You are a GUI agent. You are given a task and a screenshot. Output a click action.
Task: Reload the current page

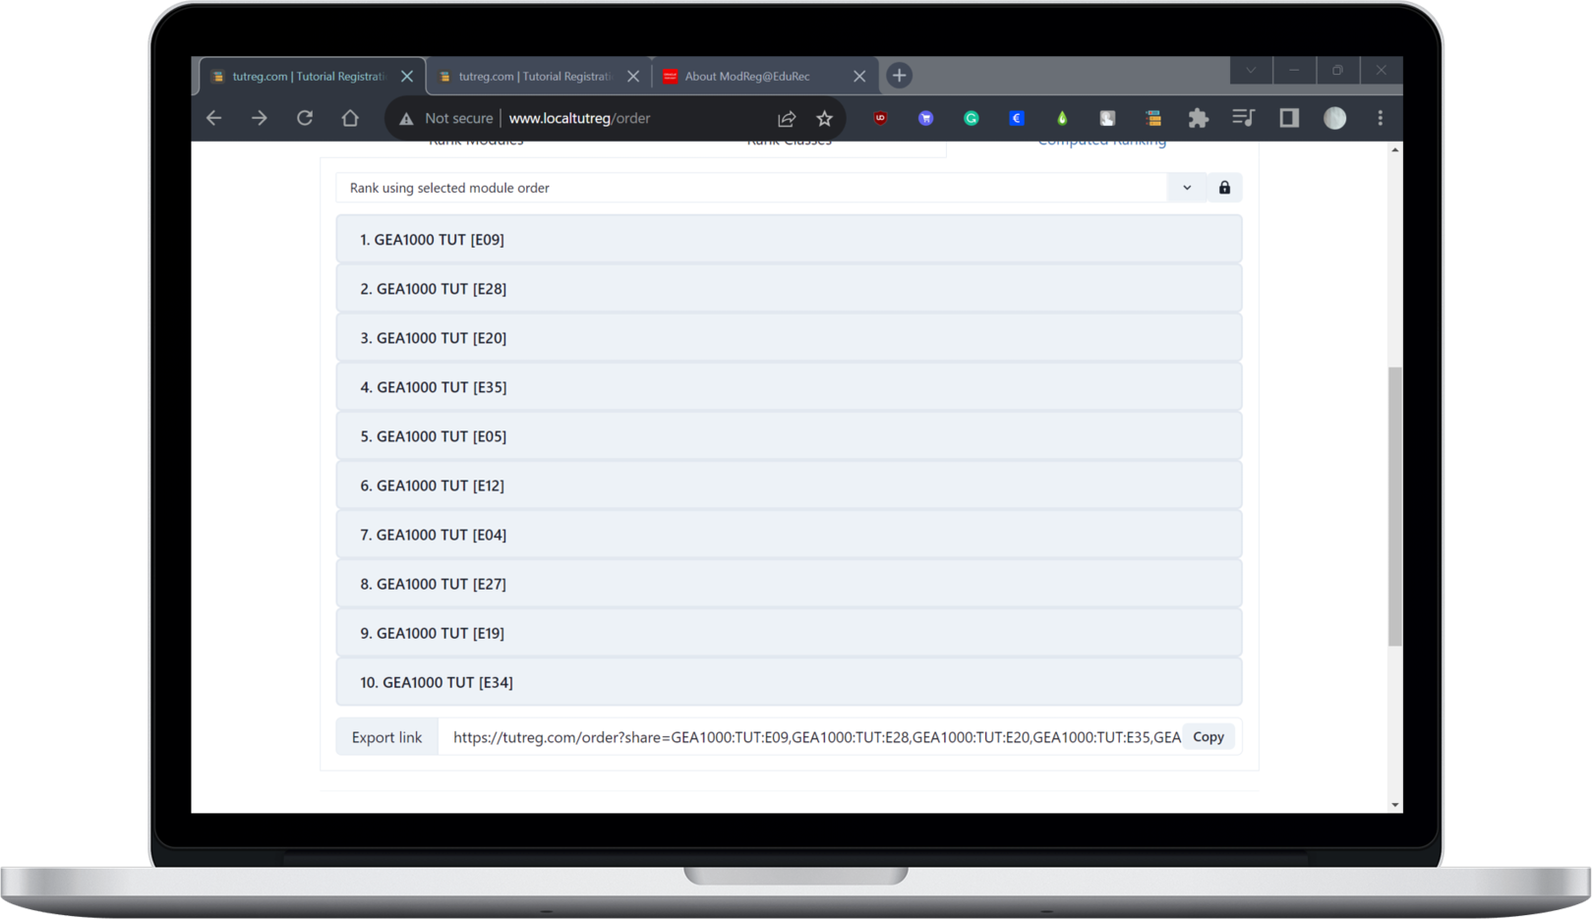point(305,118)
